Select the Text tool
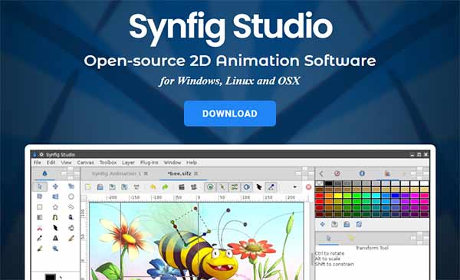460x280 pixels. tap(55, 239)
